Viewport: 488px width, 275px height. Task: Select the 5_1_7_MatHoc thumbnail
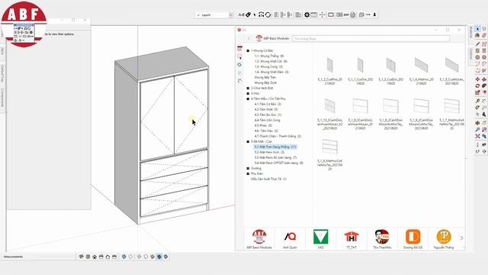pyautogui.click(x=451, y=106)
